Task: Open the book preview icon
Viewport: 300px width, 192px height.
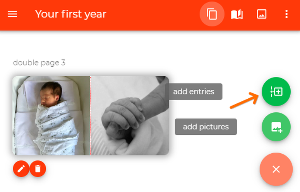Action: (x=237, y=14)
